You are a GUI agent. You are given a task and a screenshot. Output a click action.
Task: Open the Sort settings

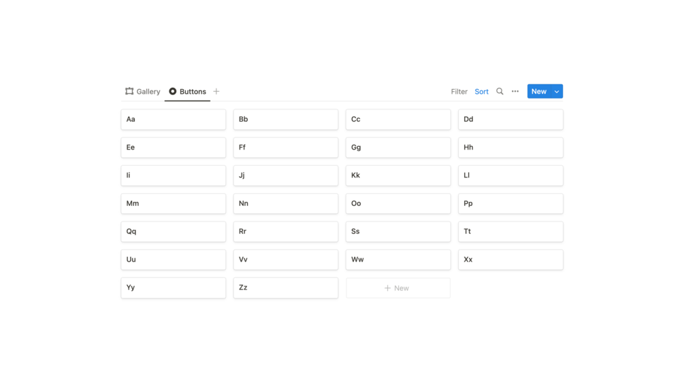click(481, 91)
